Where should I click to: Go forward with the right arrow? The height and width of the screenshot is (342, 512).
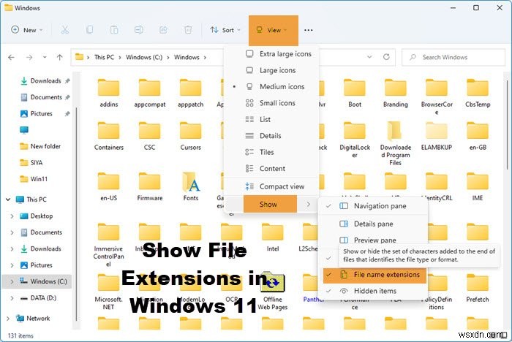[x=29, y=58]
